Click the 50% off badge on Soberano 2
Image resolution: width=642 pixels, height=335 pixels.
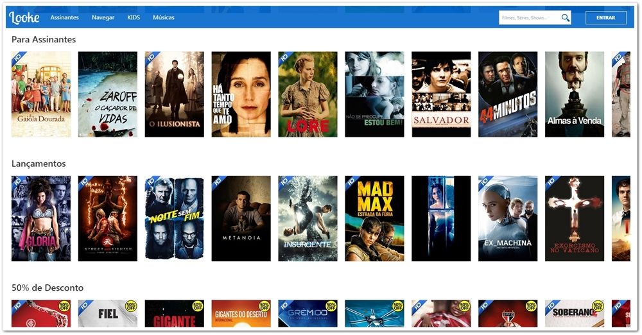597,305
